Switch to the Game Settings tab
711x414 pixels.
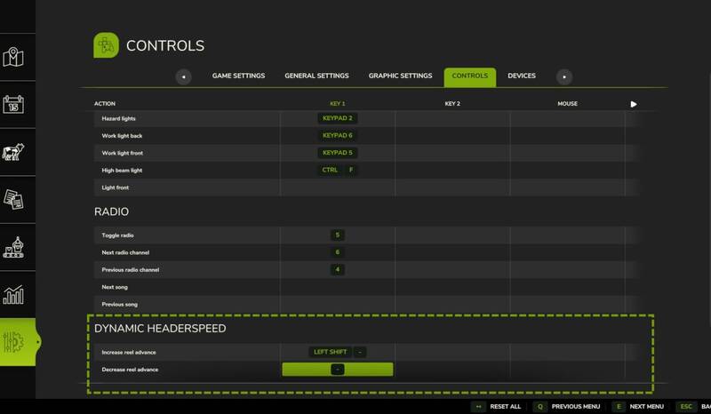tap(238, 76)
